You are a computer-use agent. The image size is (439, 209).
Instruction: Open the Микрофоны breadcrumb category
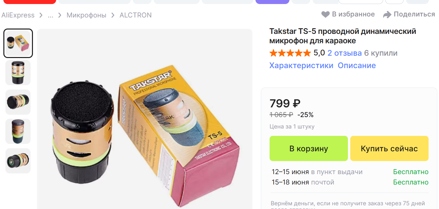coord(86,15)
